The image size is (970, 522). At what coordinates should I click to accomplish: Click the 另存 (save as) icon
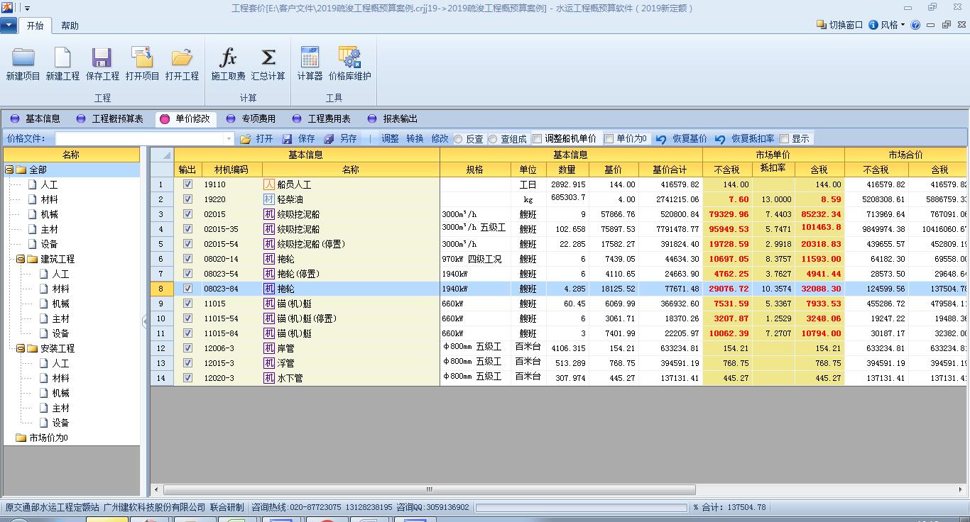coord(329,139)
